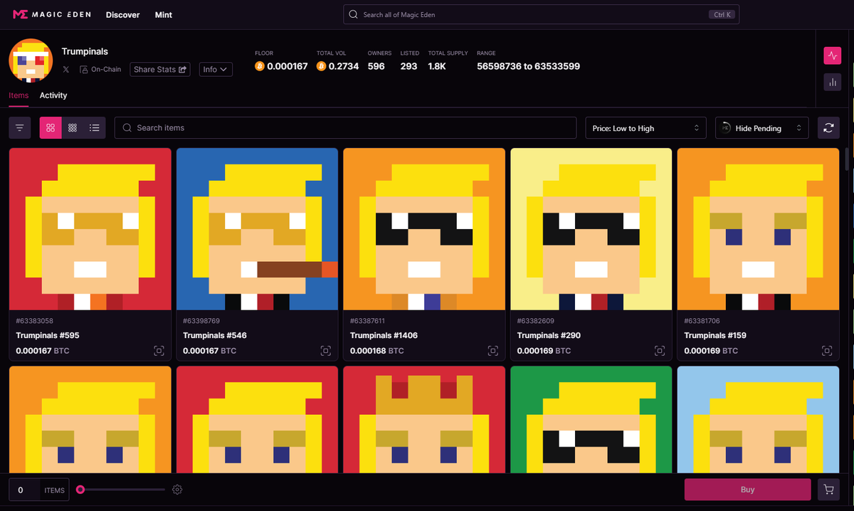Screen dimensions: 854x511
Task: Click the Trumpinals #290 title
Action: pyautogui.click(x=549, y=335)
